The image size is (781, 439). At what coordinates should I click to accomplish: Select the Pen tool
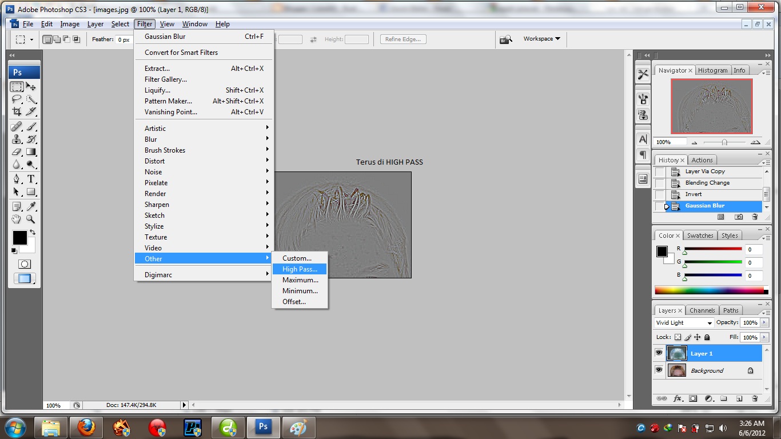point(17,179)
